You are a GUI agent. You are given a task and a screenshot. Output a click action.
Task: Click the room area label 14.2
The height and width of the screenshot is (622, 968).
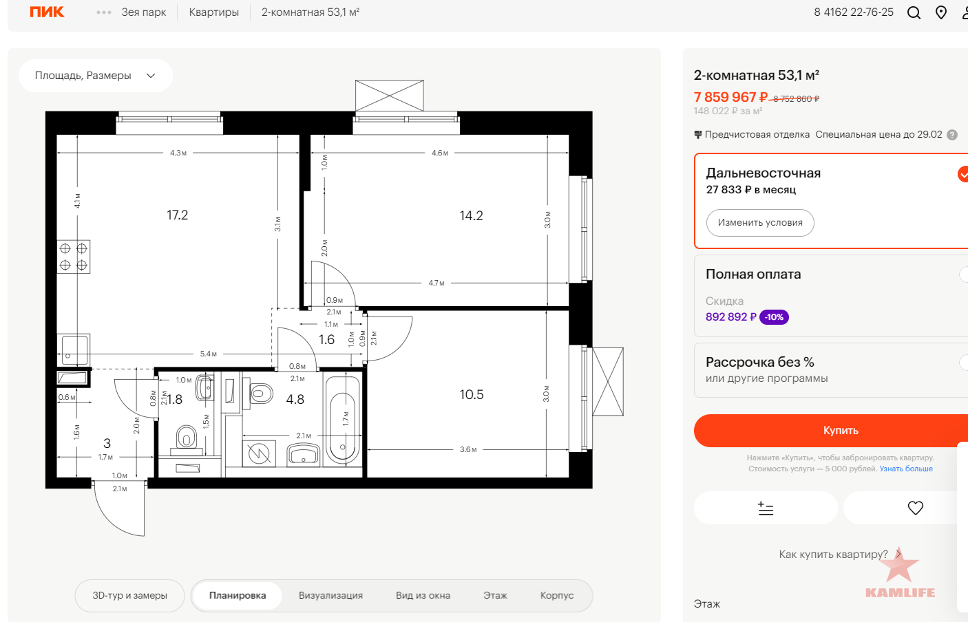(x=472, y=216)
